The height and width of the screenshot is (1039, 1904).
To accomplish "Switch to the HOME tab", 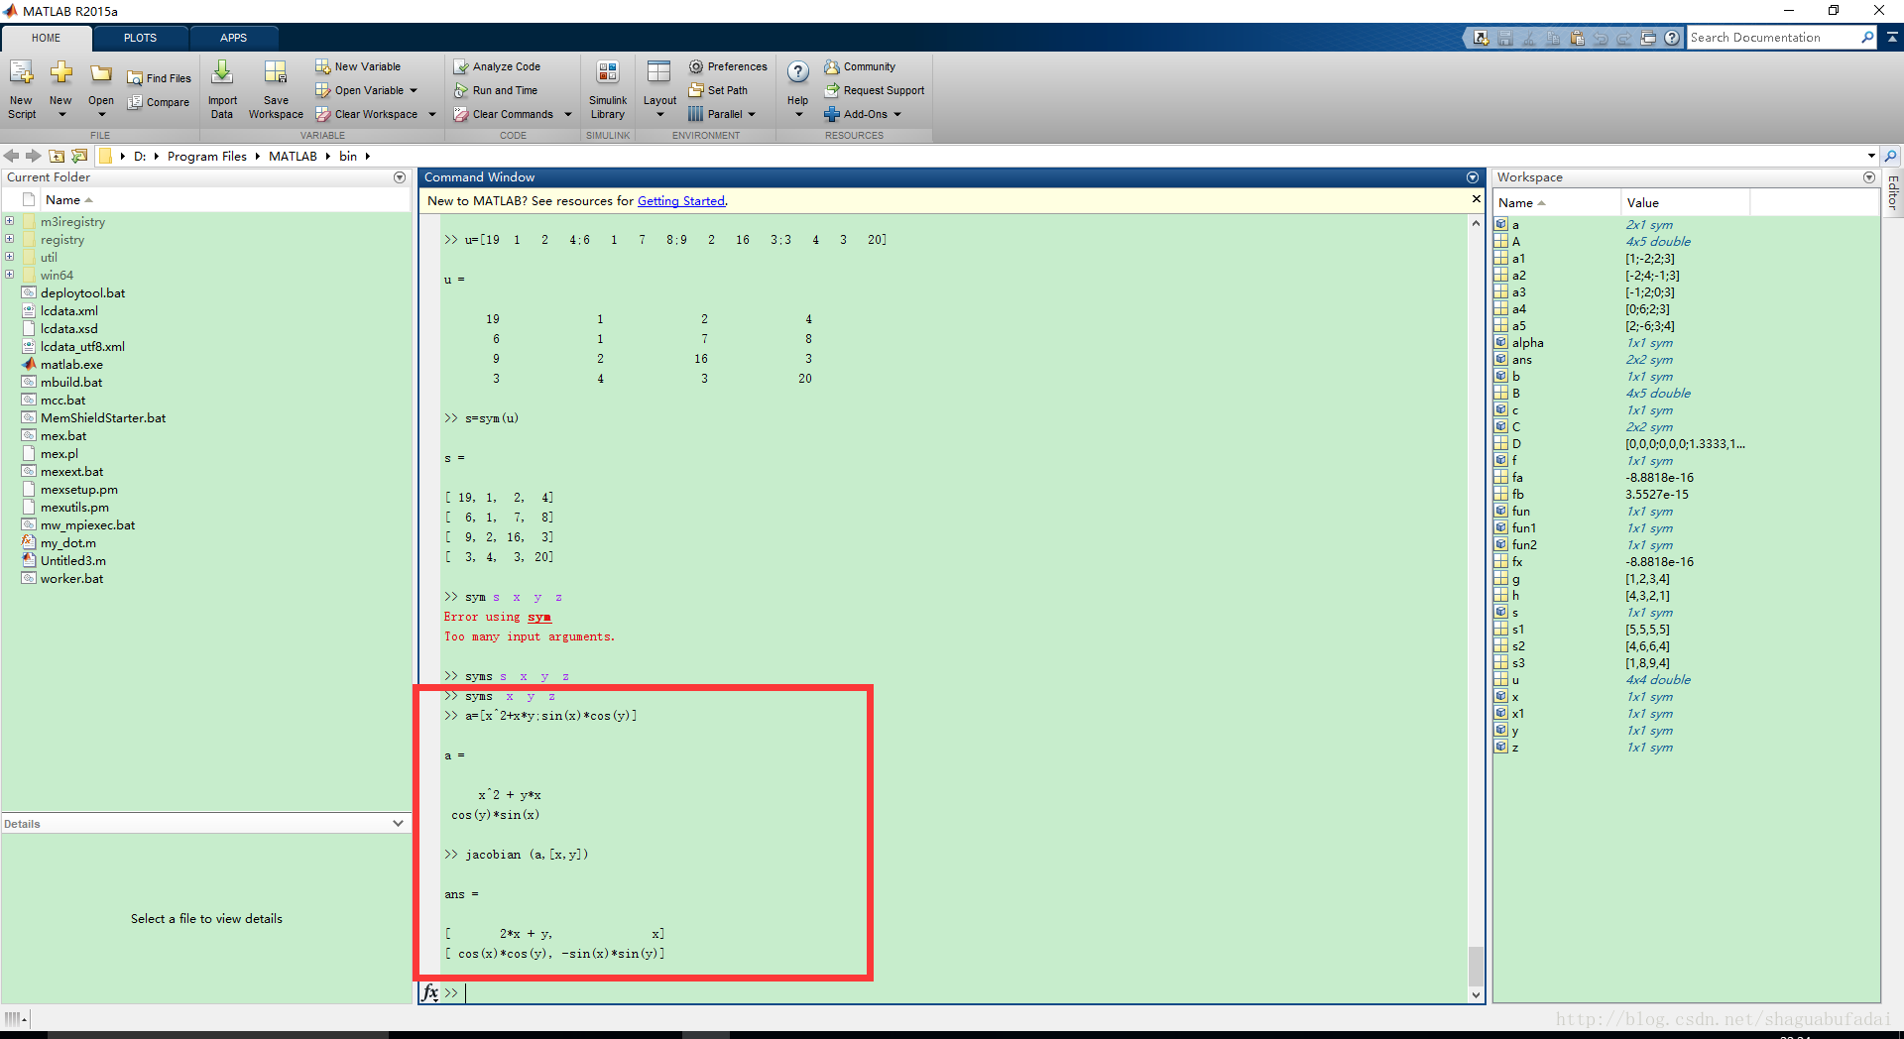I will tap(46, 38).
